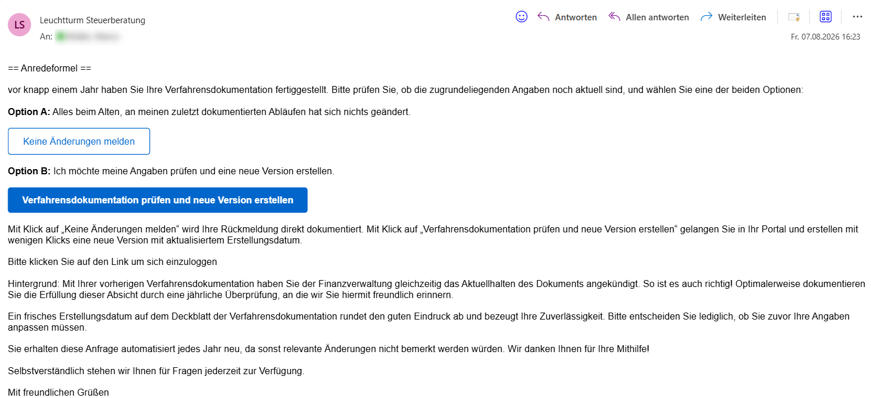Click the bold 'Option B:' label

point(29,171)
